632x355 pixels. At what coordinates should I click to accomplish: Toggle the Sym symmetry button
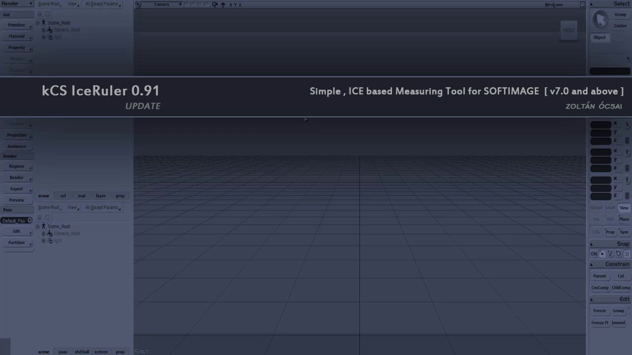click(624, 232)
